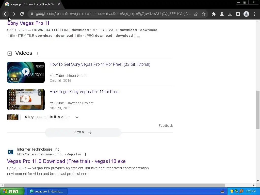Screen dimensions: 260x195
Task: Open the Extensions puzzle-piece menu
Action: pyautogui.click(x=214, y=14)
